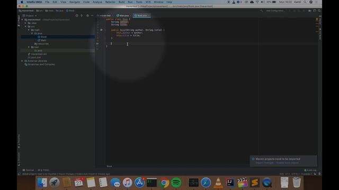
Task: Open Trash in the dock
Action: (297, 183)
